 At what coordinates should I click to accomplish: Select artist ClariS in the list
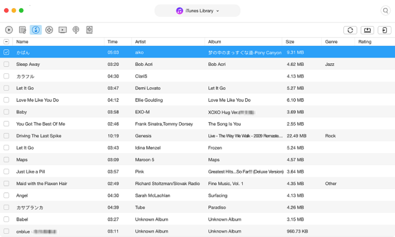[x=141, y=76]
